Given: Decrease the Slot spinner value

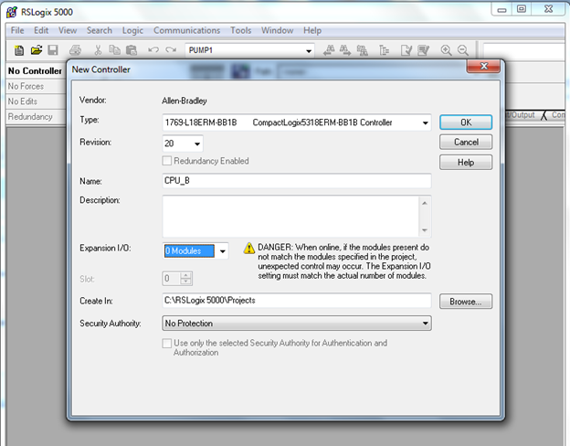Looking at the screenshot, I should tap(185, 281).
